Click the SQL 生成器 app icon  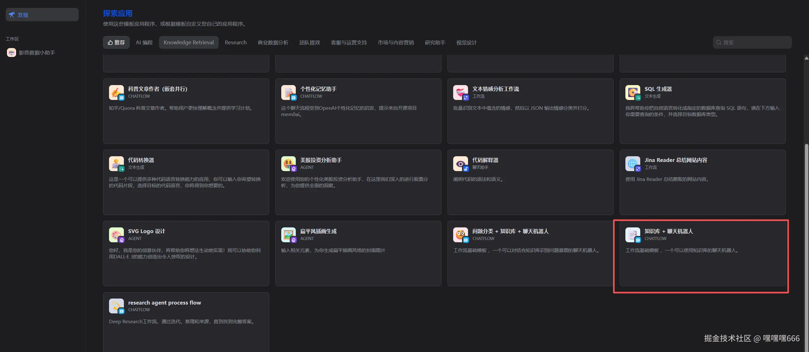coord(633,92)
